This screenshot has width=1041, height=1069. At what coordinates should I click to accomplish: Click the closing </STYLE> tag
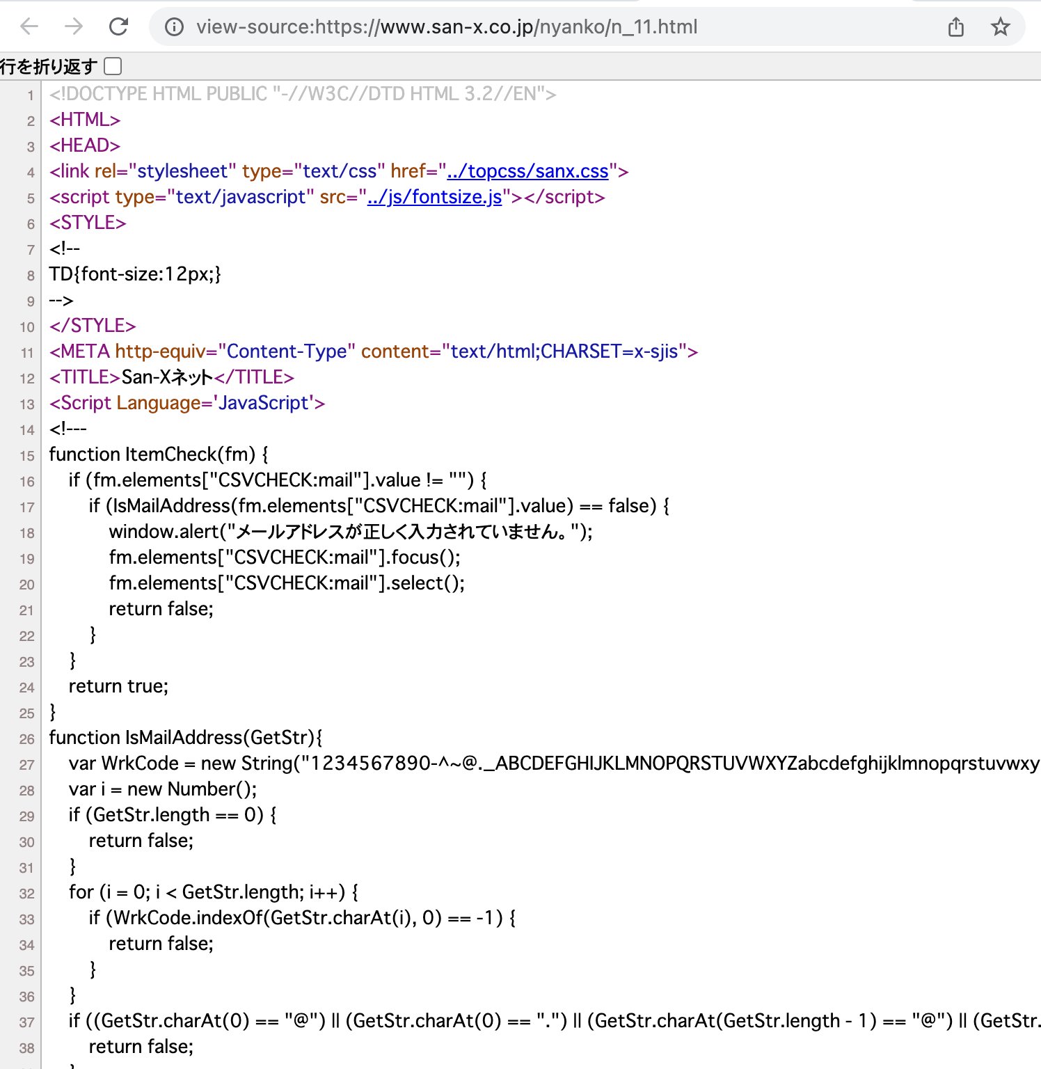coord(93,326)
